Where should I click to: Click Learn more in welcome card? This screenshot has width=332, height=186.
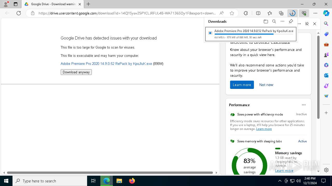[242, 85]
